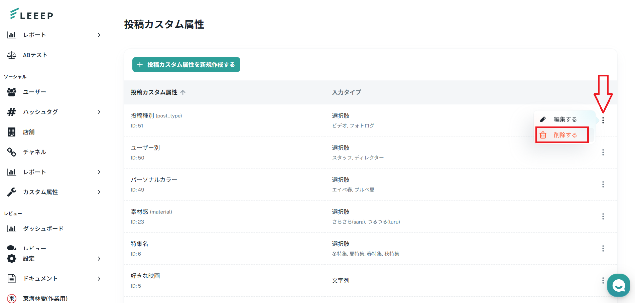Viewport: 635px width, 303px height.
Task: Select 編集する from the context menu
Action: (565, 119)
